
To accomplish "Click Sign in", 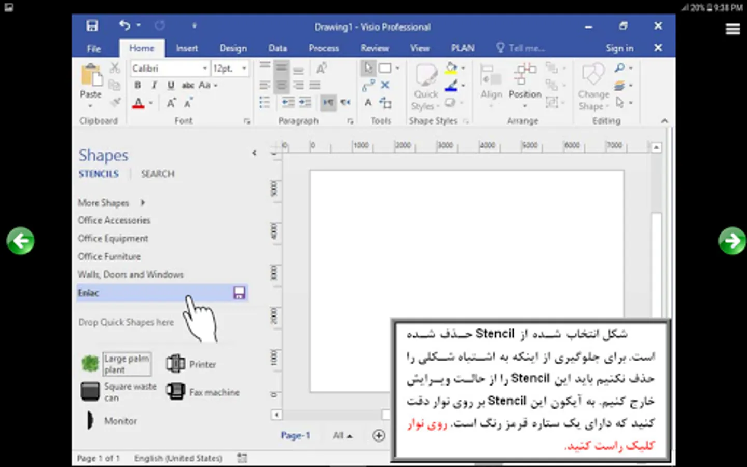I will (x=619, y=48).
